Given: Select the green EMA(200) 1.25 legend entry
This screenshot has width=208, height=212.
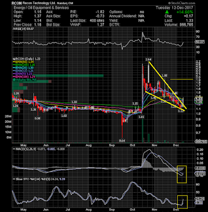Looking at the screenshot, I should point(24,65).
